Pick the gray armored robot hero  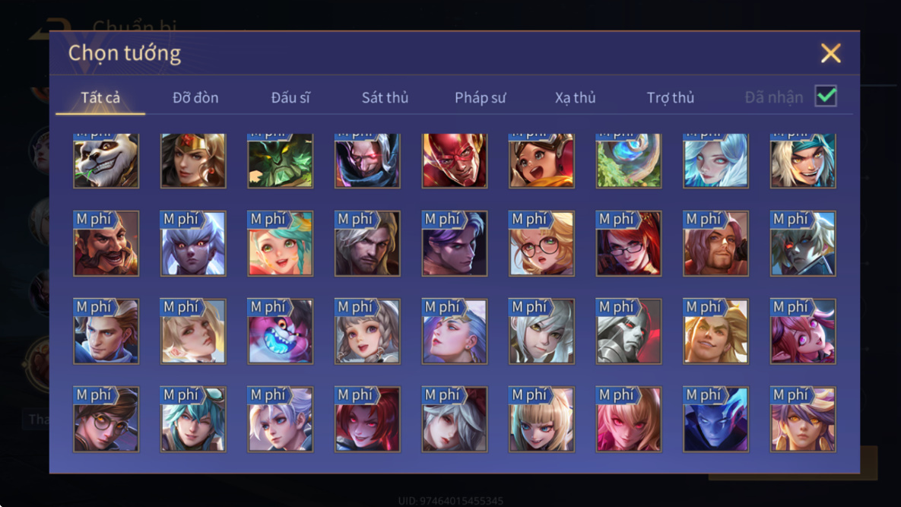(x=629, y=331)
